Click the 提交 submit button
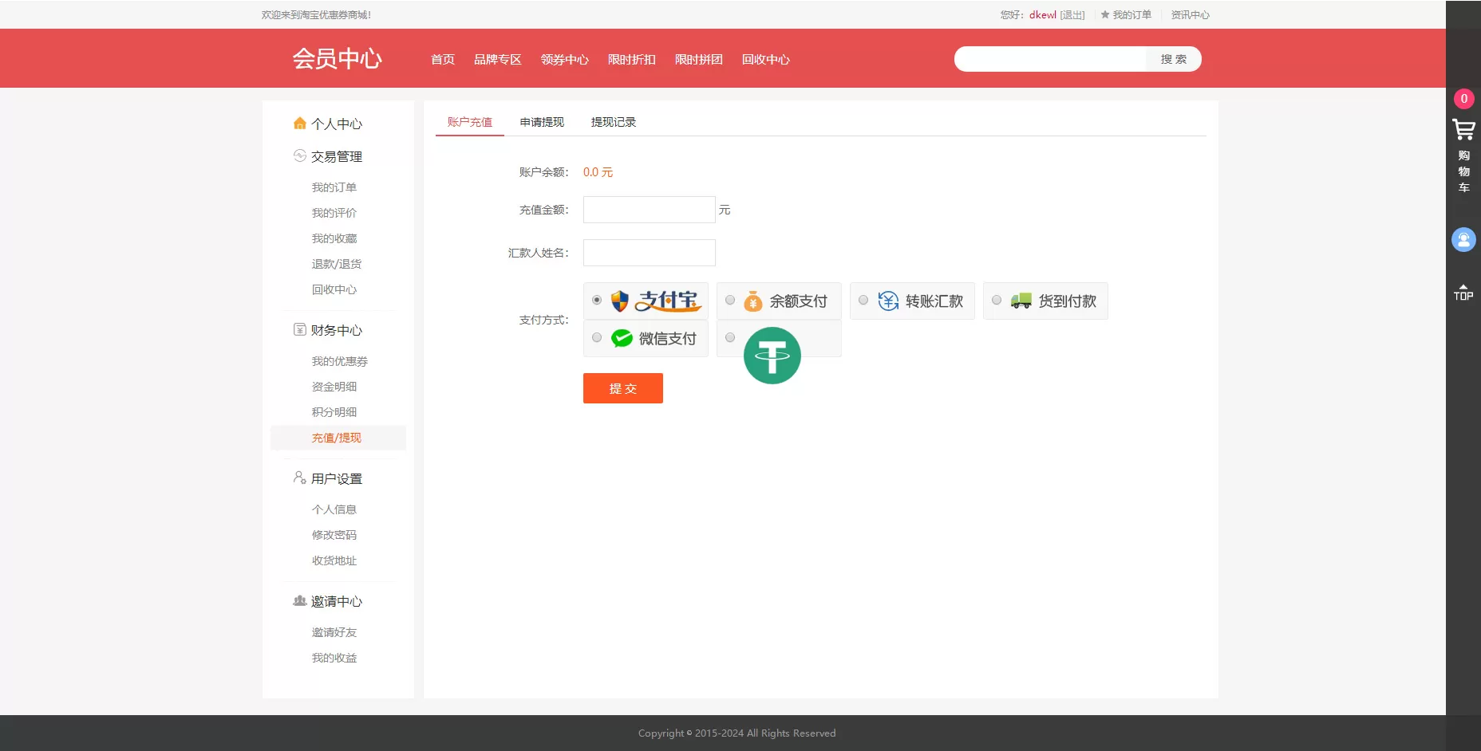Image resolution: width=1481 pixels, height=751 pixels. tap(622, 388)
